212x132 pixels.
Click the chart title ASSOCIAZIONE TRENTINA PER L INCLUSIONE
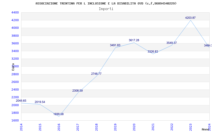106,3
